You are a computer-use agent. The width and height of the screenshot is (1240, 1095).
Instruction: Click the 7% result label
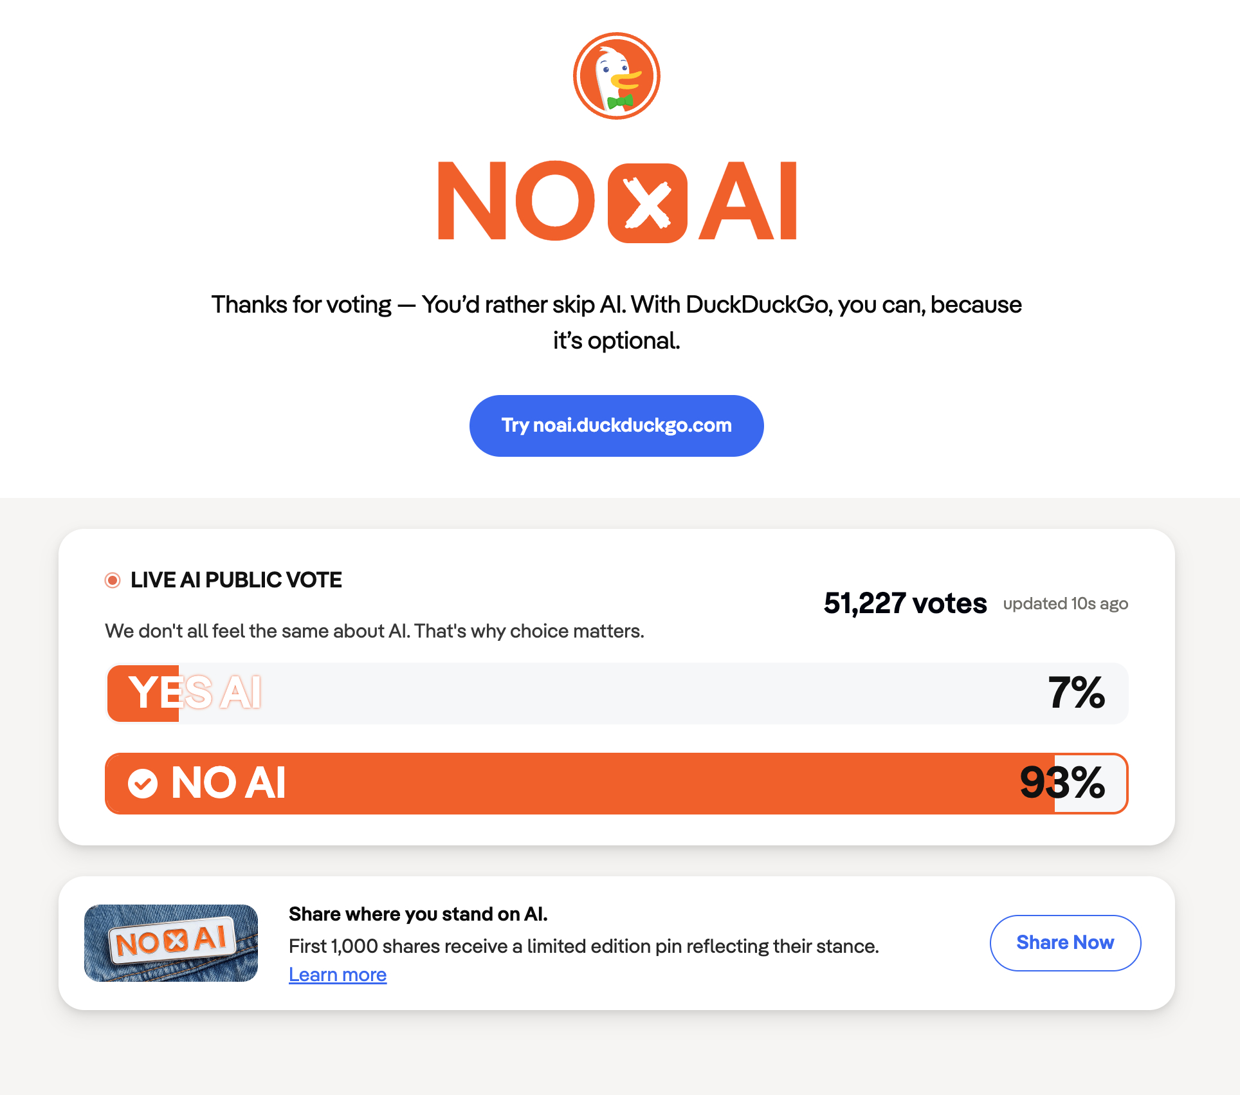1076,693
